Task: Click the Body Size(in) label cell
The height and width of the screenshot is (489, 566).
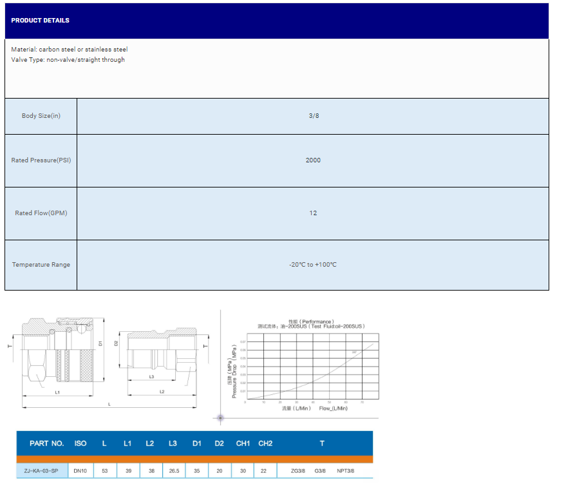Action: pyautogui.click(x=41, y=116)
